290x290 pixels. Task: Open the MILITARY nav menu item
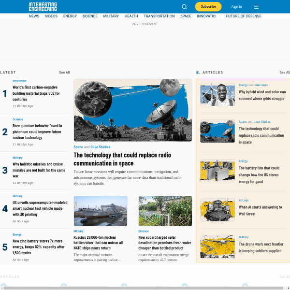click(x=111, y=16)
